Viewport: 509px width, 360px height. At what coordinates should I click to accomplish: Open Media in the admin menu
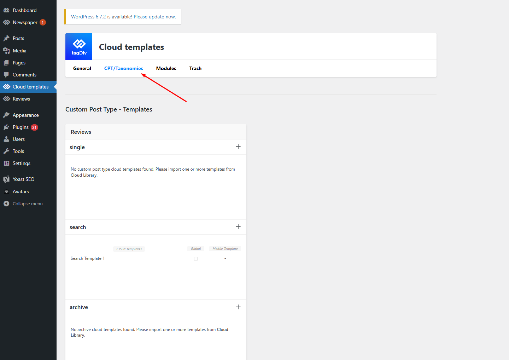click(x=28, y=51)
